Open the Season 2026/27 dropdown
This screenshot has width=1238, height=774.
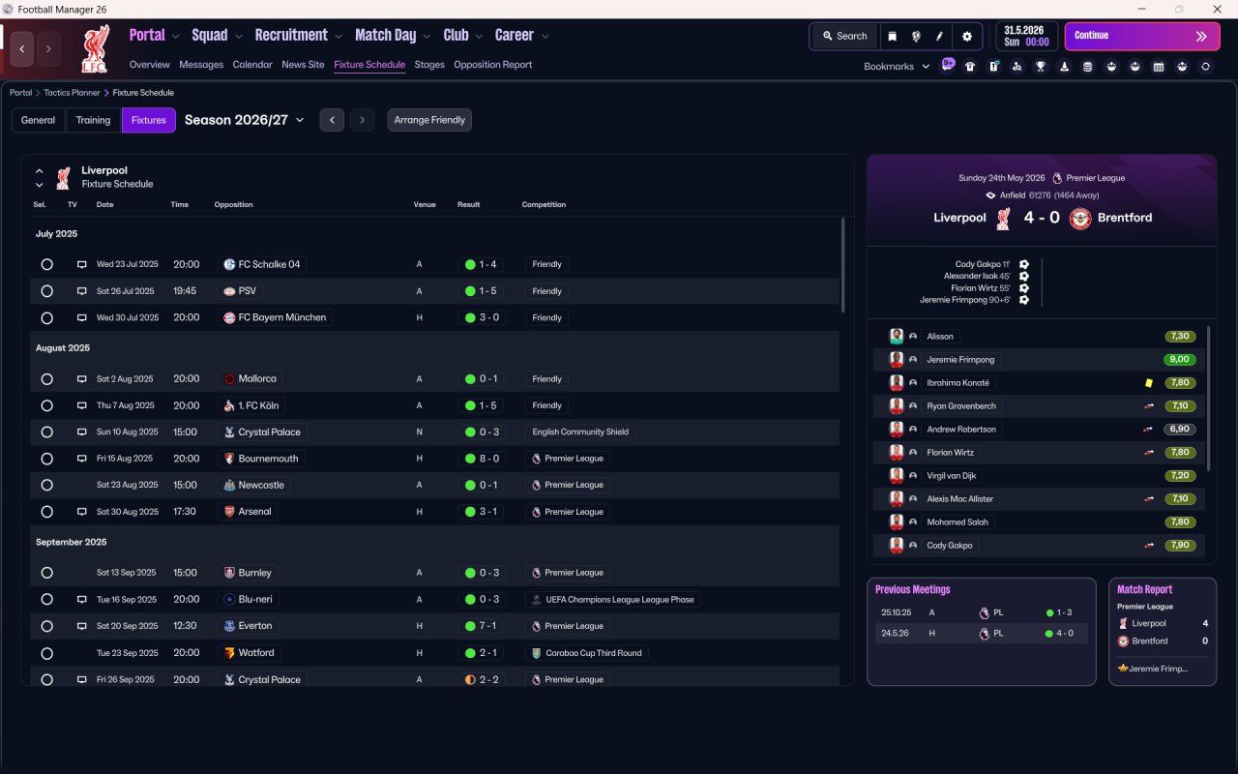[x=245, y=120]
